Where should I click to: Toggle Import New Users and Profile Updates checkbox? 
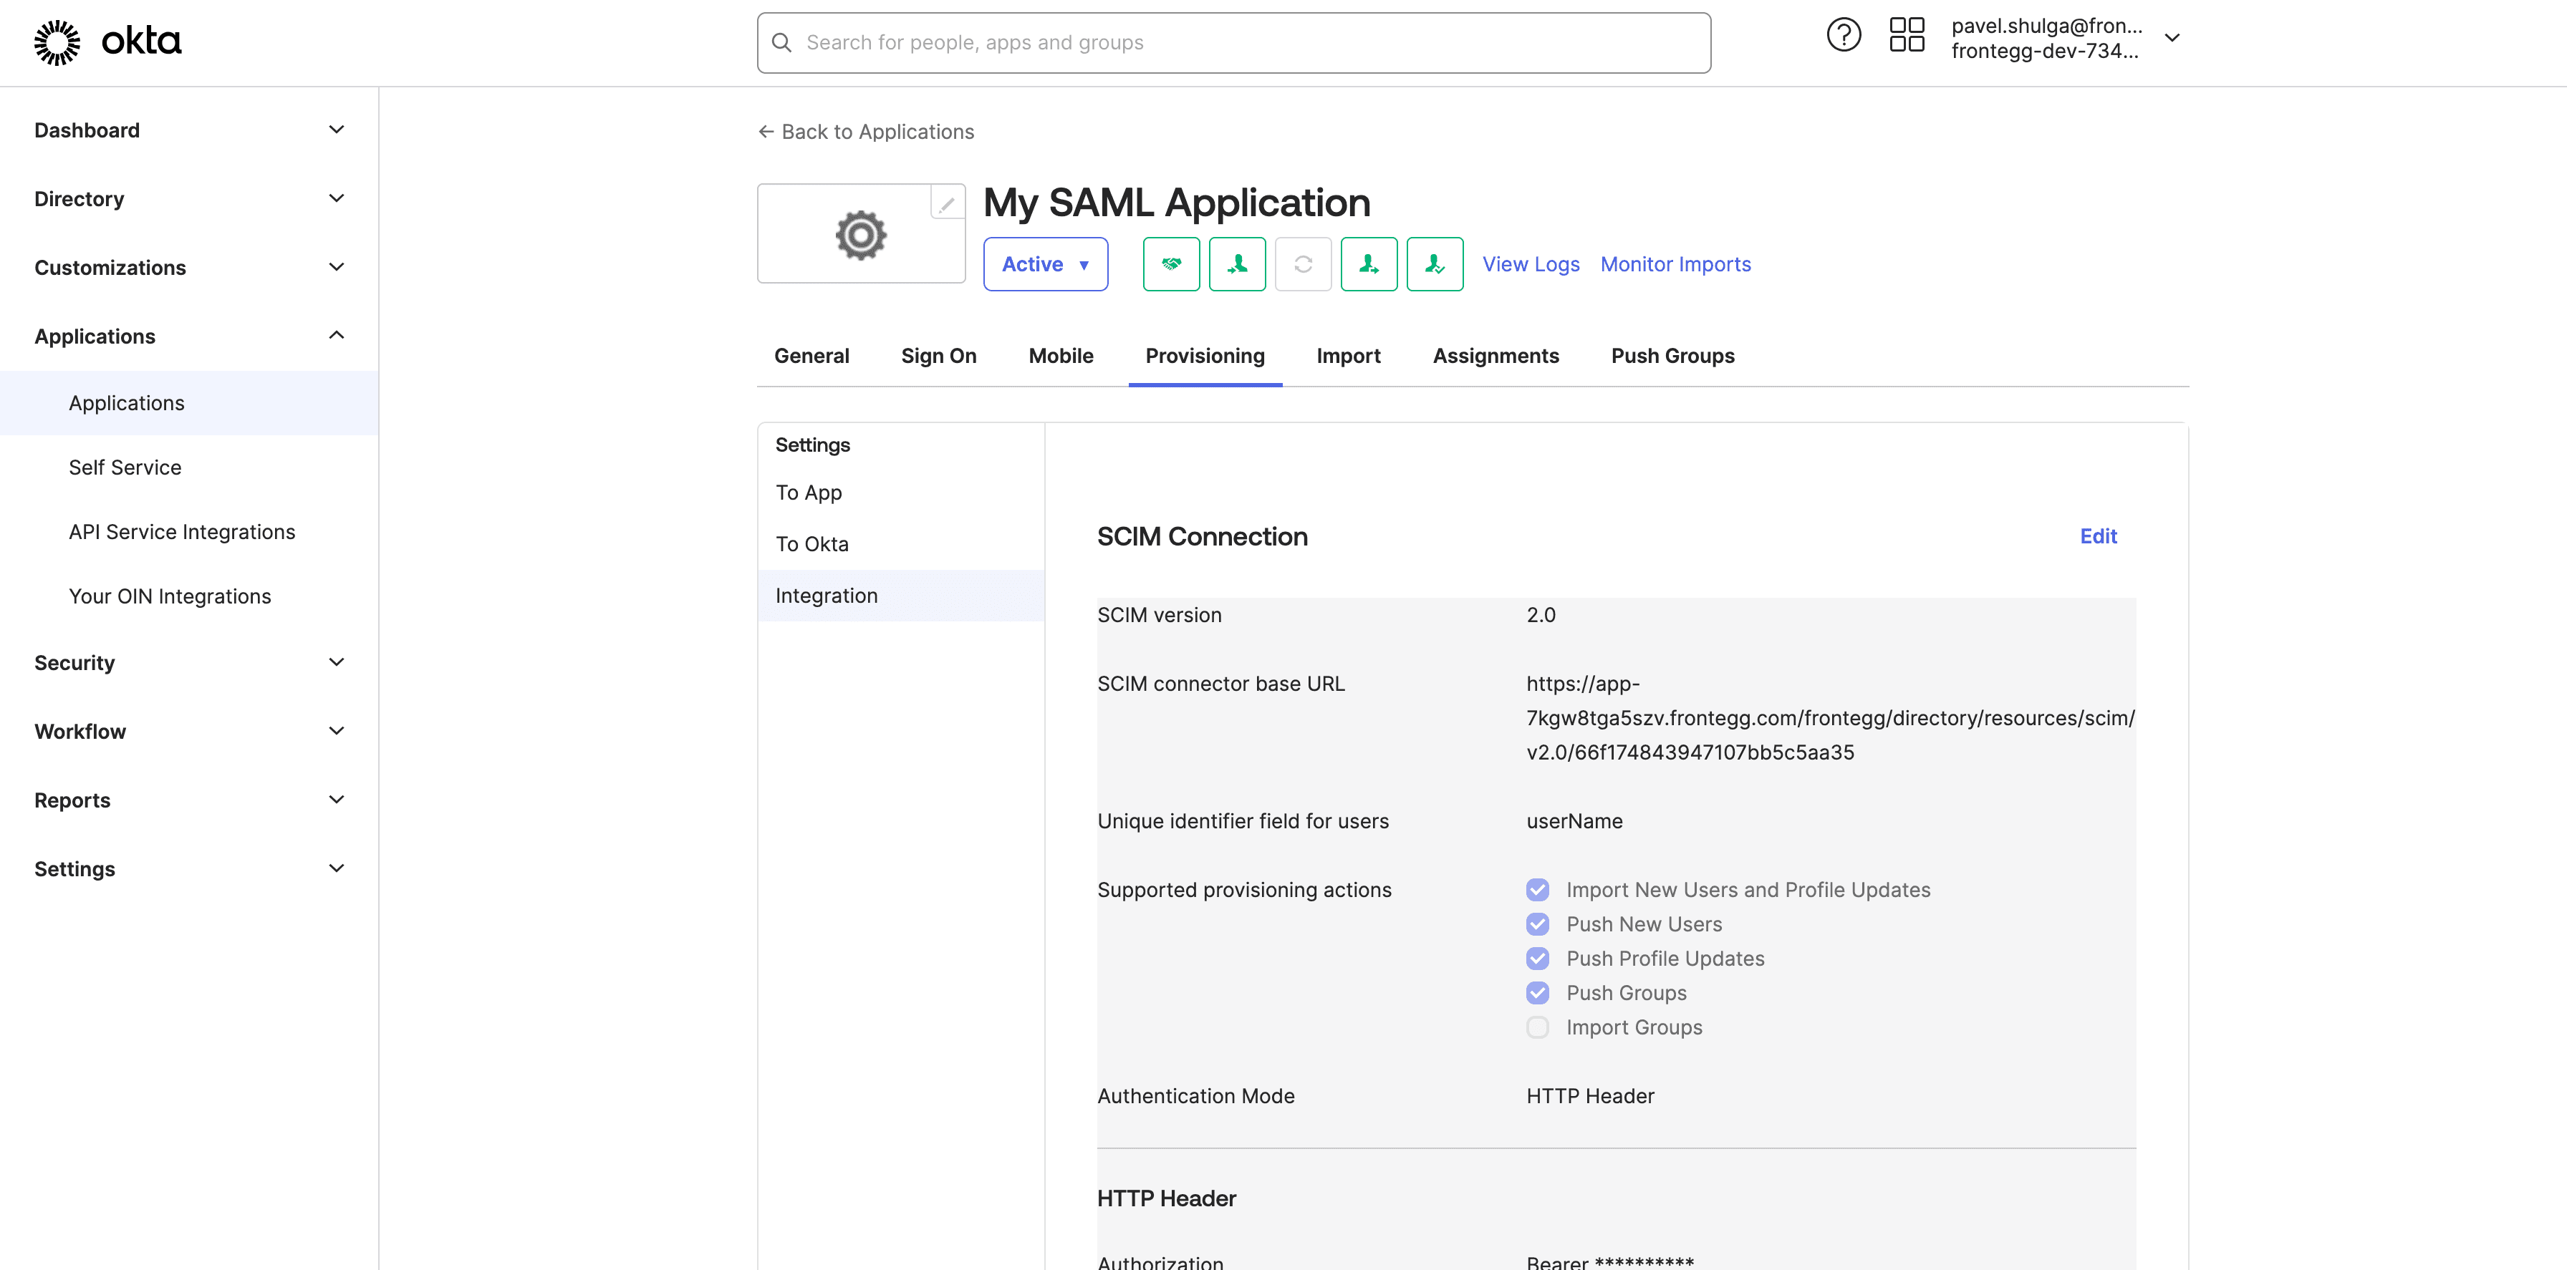tap(1536, 889)
